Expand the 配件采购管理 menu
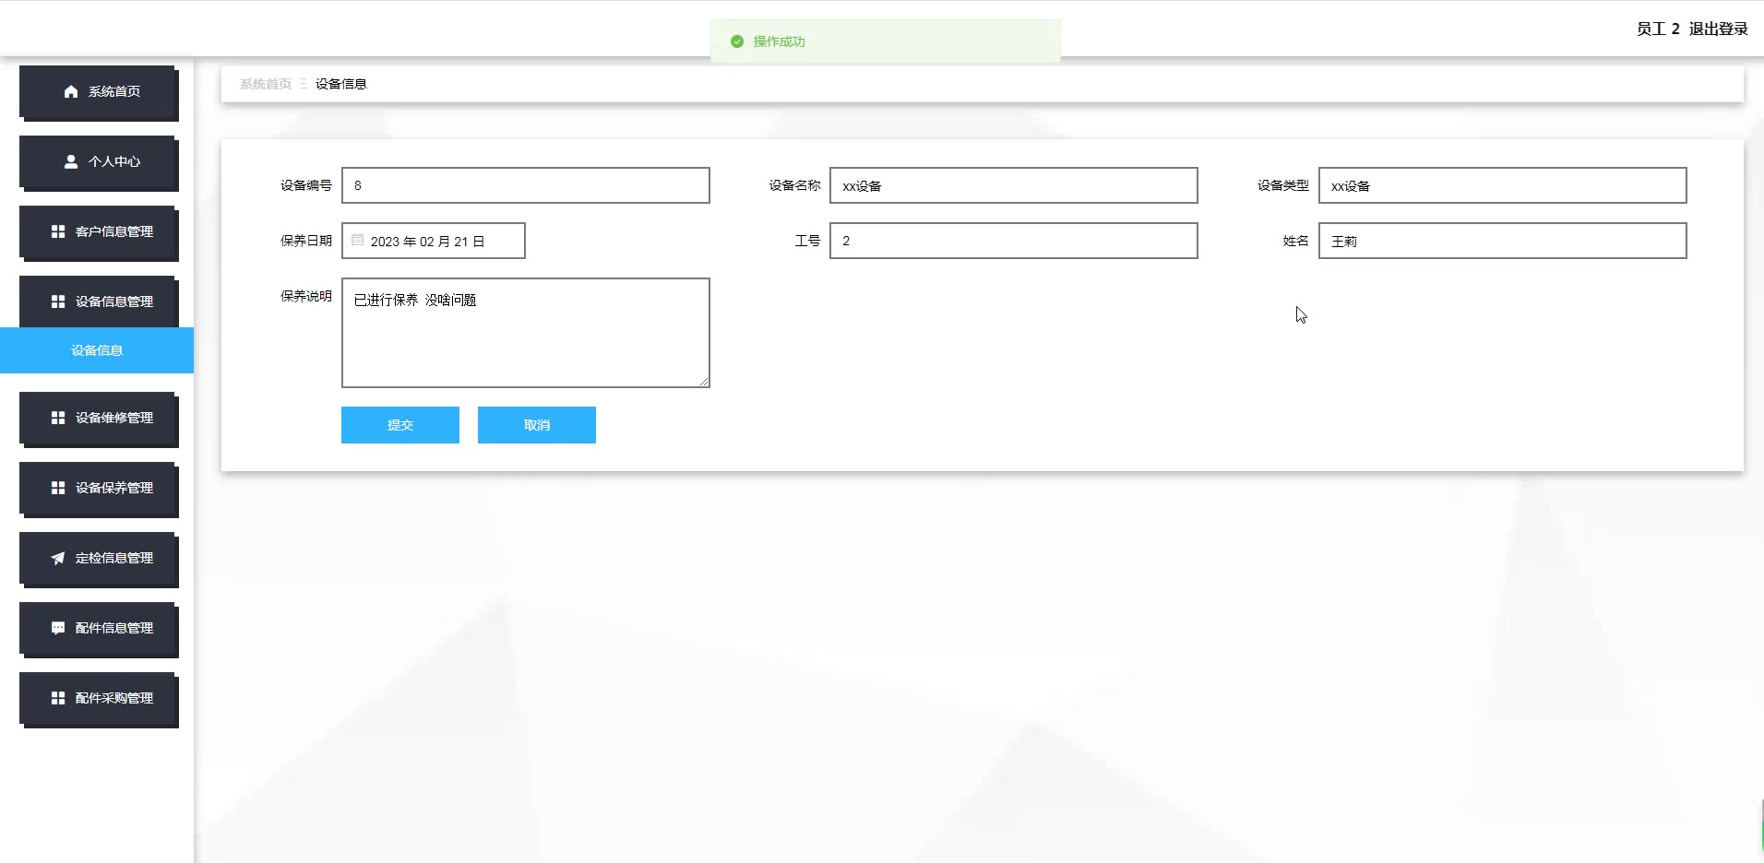 click(x=99, y=699)
